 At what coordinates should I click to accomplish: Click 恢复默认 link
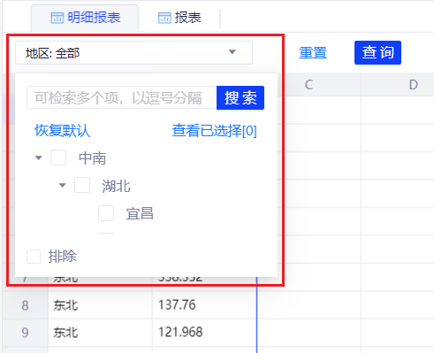[x=62, y=130]
